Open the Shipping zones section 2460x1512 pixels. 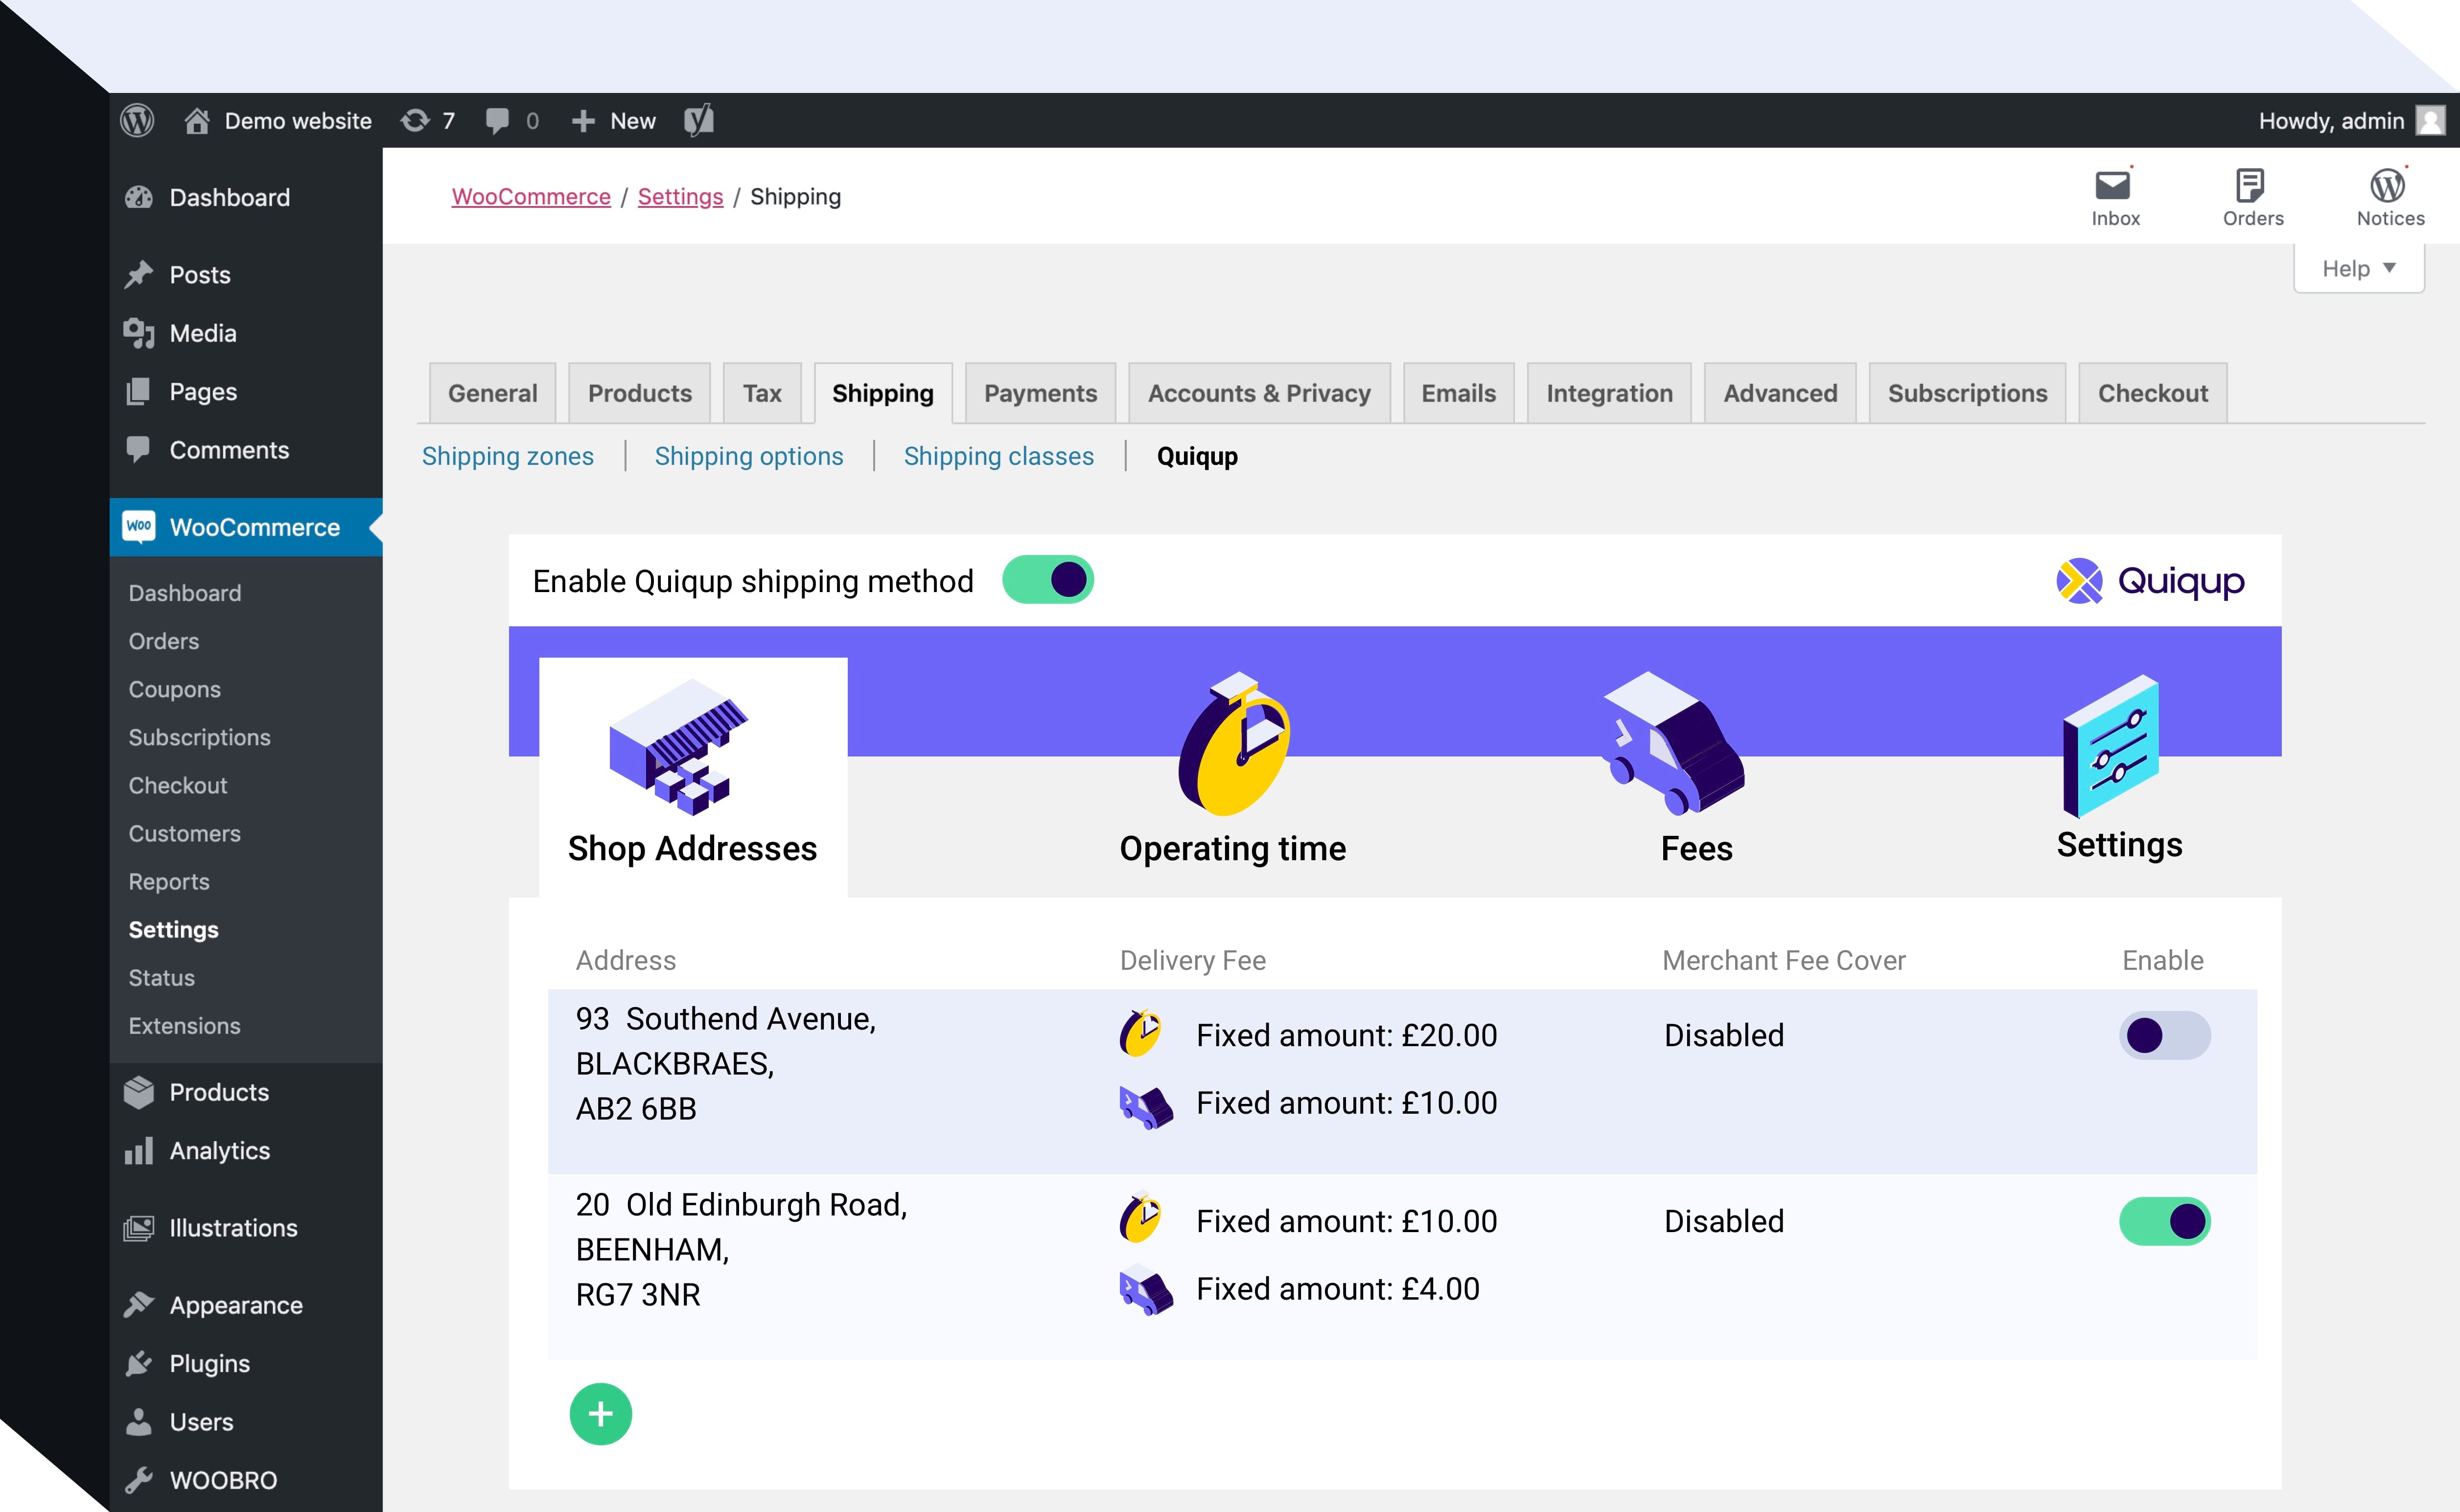(x=508, y=456)
